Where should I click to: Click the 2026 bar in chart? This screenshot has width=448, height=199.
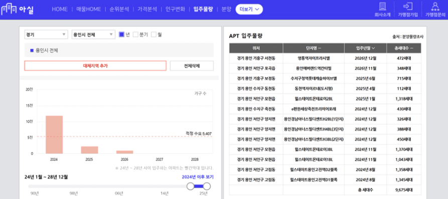pyautogui.click(x=124, y=152)
